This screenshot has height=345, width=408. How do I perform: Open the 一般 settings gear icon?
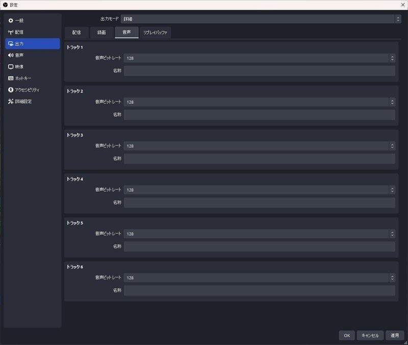[x=11, y=20]
